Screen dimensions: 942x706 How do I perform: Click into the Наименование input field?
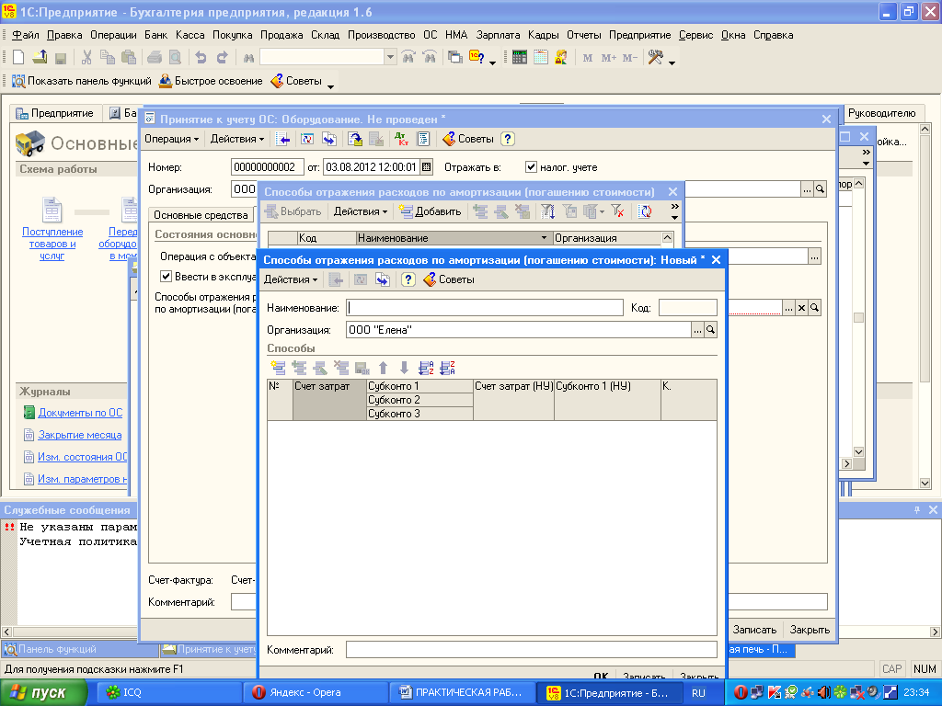[x=485, y=308]
